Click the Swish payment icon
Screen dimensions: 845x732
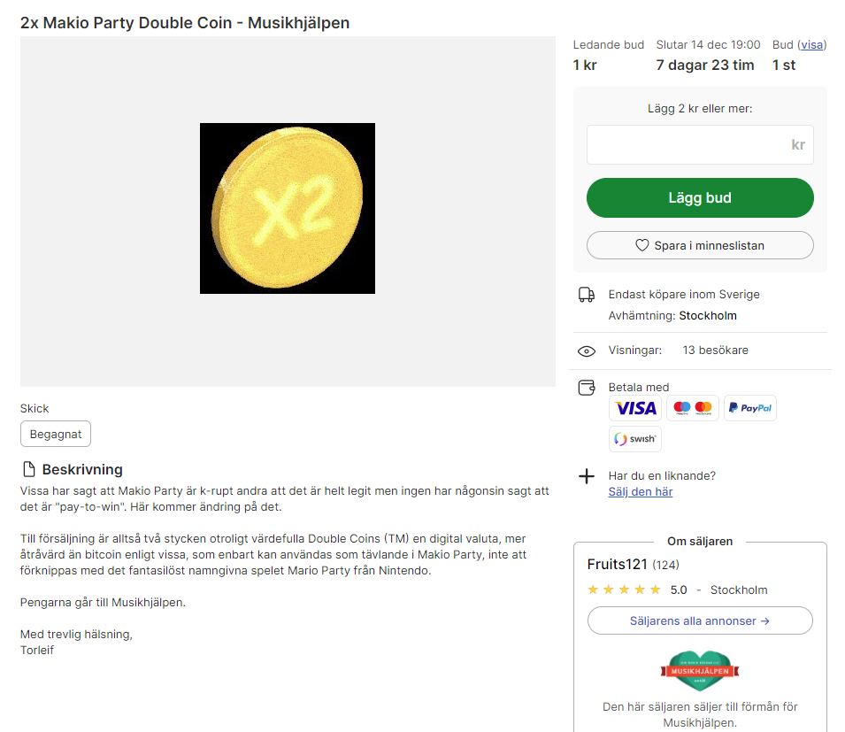tap(635, 439)
